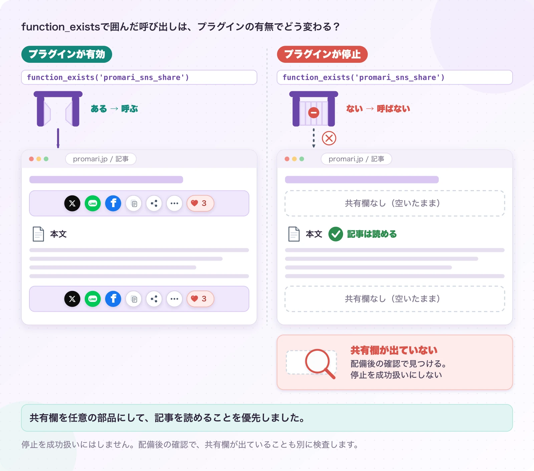
Task: Click the 配備後の確認で見つける。 line
Action: point(398,364)
